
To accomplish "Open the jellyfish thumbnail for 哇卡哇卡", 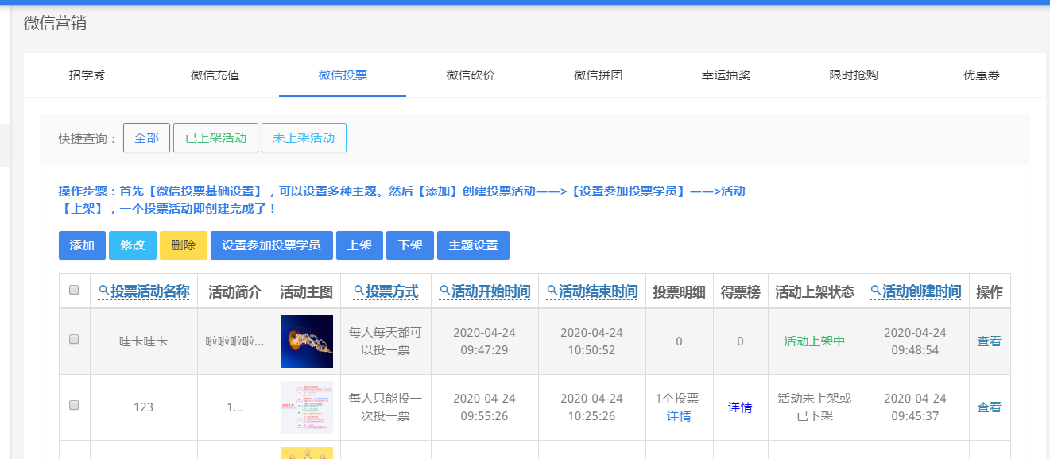I will 307,341.
